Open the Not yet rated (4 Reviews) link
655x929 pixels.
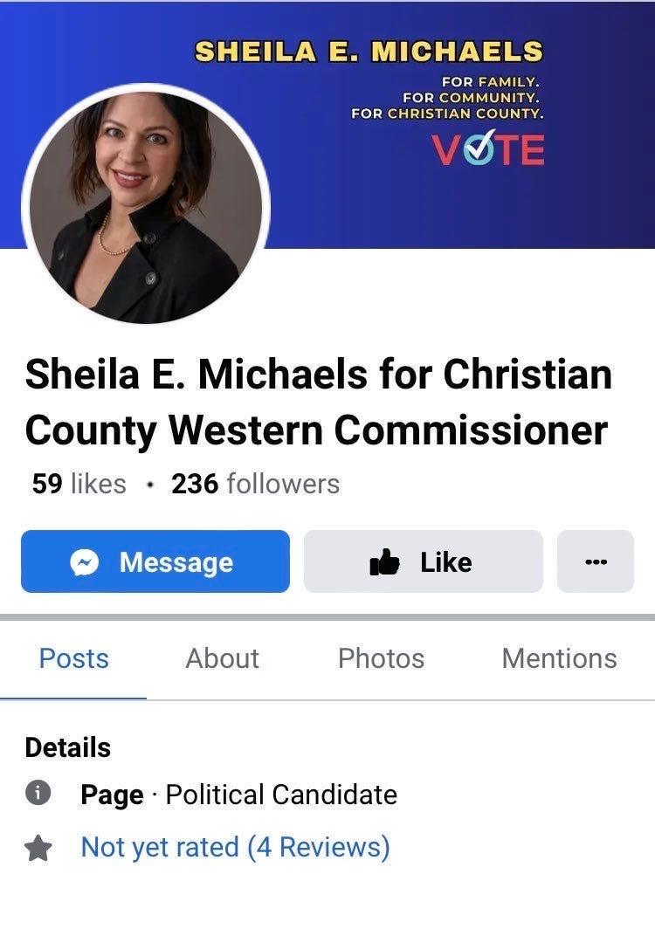point(235,847)
